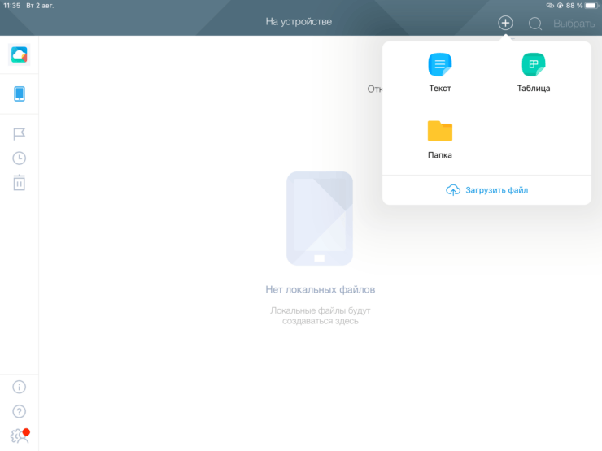
Task: Open the info icon at sidebar bottom
Action: [x=19, y=387]
